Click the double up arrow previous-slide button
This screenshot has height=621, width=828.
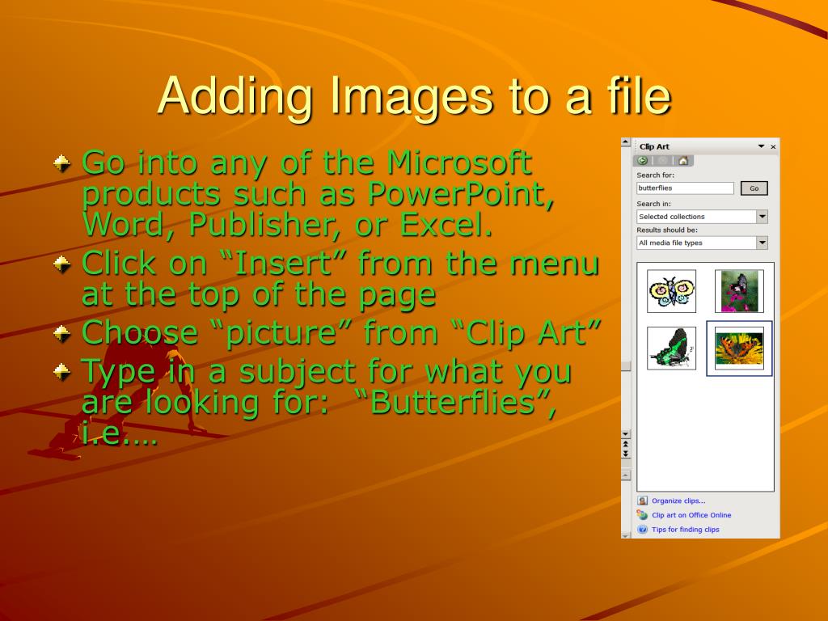coord(626,445)
